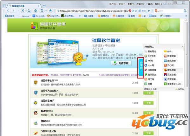Screen dimensions: 190x136
Task: Click the 免费下载 button
Action: point(121,63)
